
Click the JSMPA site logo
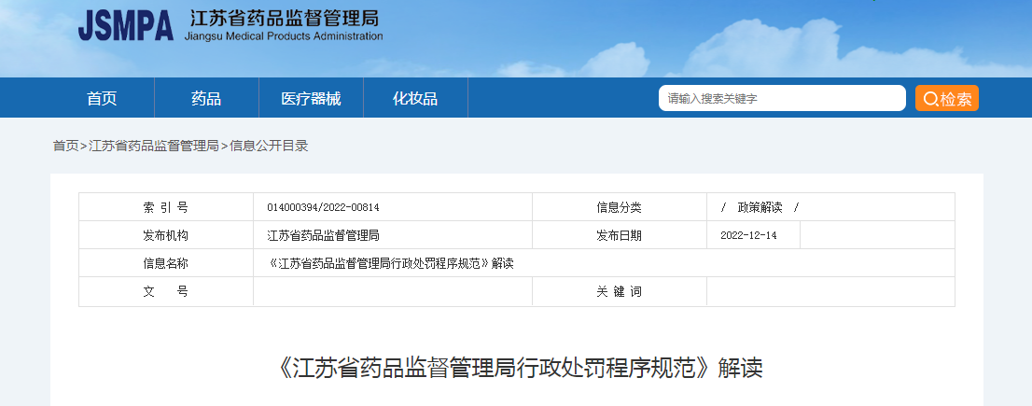point(126,26)
